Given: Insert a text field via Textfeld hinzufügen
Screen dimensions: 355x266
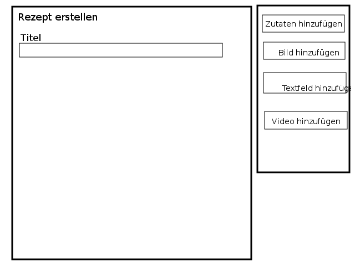Looking at the screenshot, I should coord(305,83).
